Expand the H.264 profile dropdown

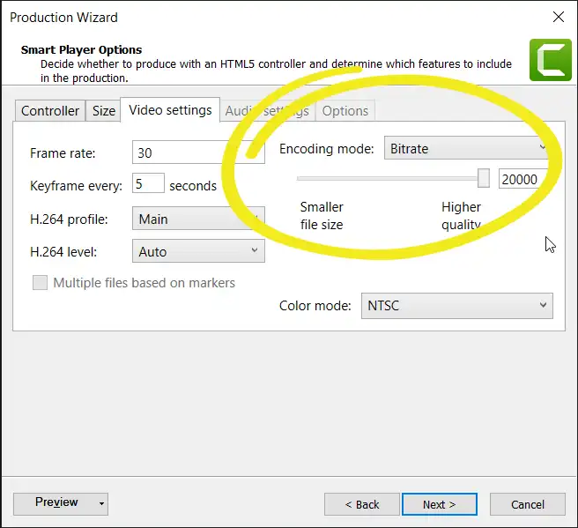point(196,219)
